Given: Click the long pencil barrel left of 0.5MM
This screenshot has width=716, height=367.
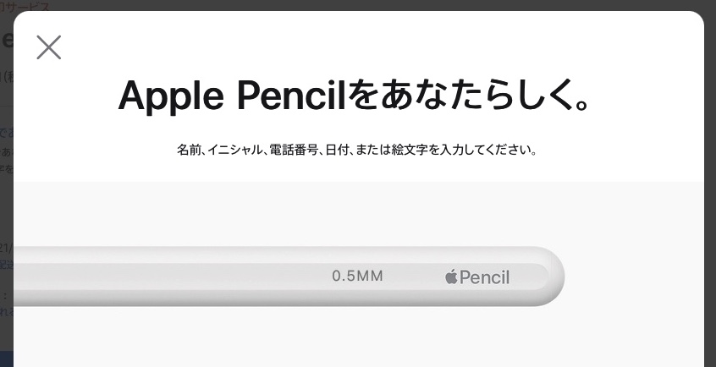Looking at the screenshot, I should tap(169, 277).
